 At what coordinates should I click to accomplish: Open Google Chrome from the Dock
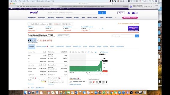click(112, 92)
